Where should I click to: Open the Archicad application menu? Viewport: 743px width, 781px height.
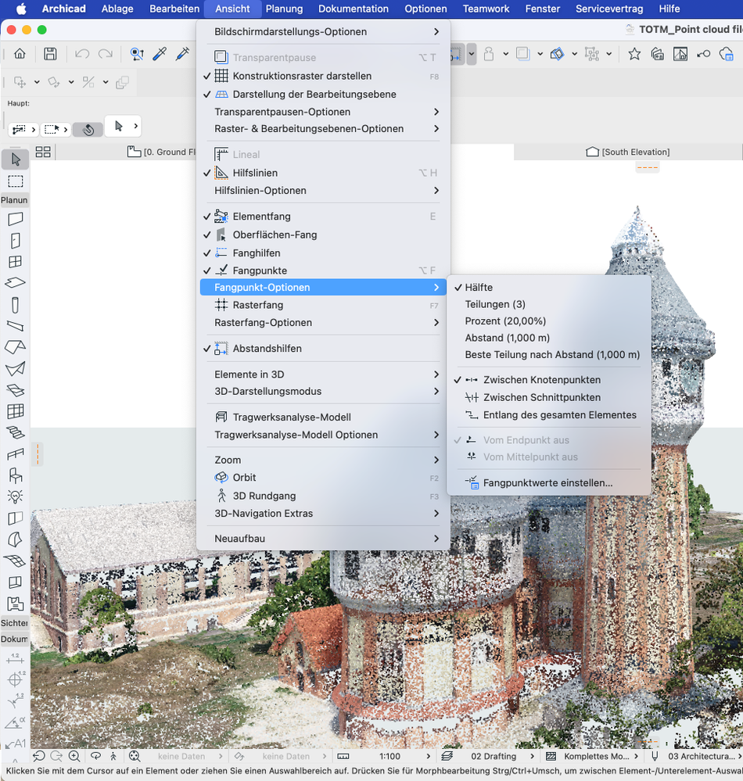63,9
